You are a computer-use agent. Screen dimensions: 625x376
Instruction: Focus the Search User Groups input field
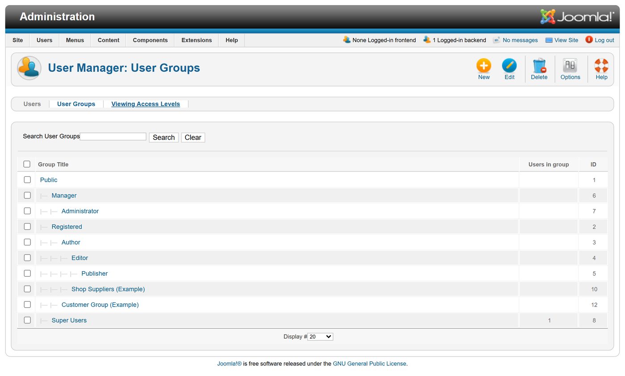pyautogui.click(x=113, y=136)
